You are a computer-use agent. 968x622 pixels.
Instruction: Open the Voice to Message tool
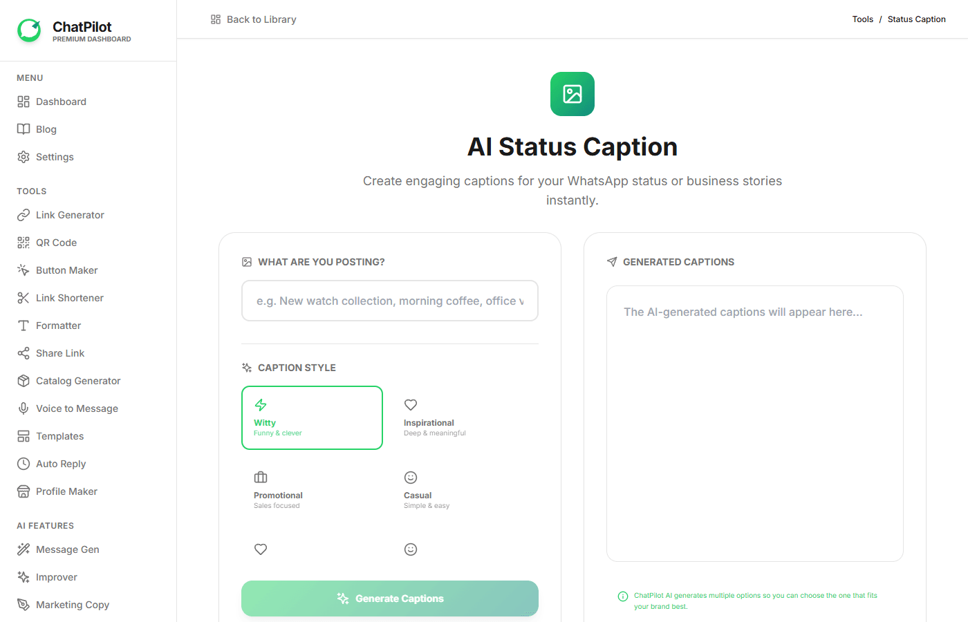76,408
